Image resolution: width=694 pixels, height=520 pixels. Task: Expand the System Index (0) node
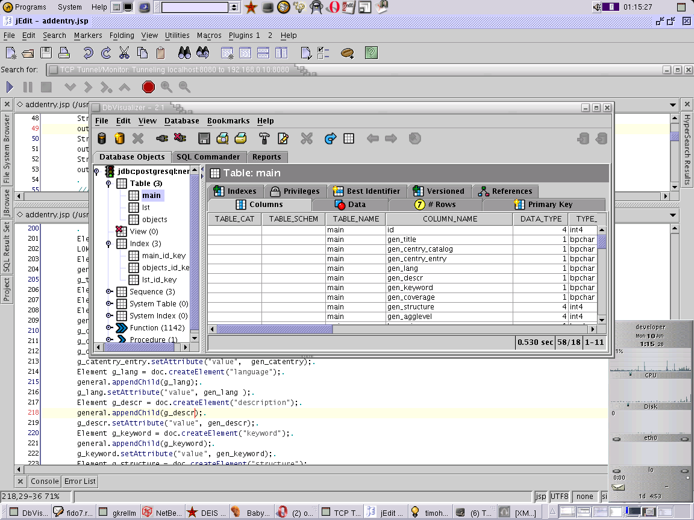pos(109,316)
